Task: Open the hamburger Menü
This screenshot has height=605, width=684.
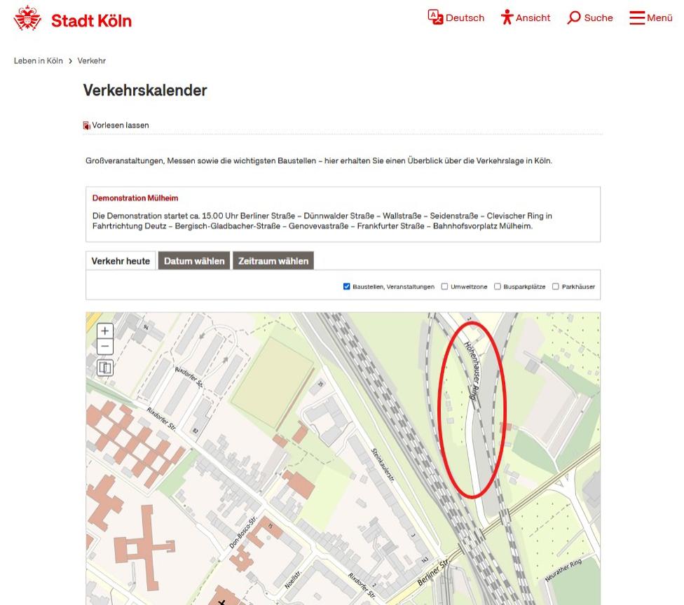Action: [650, 18]
